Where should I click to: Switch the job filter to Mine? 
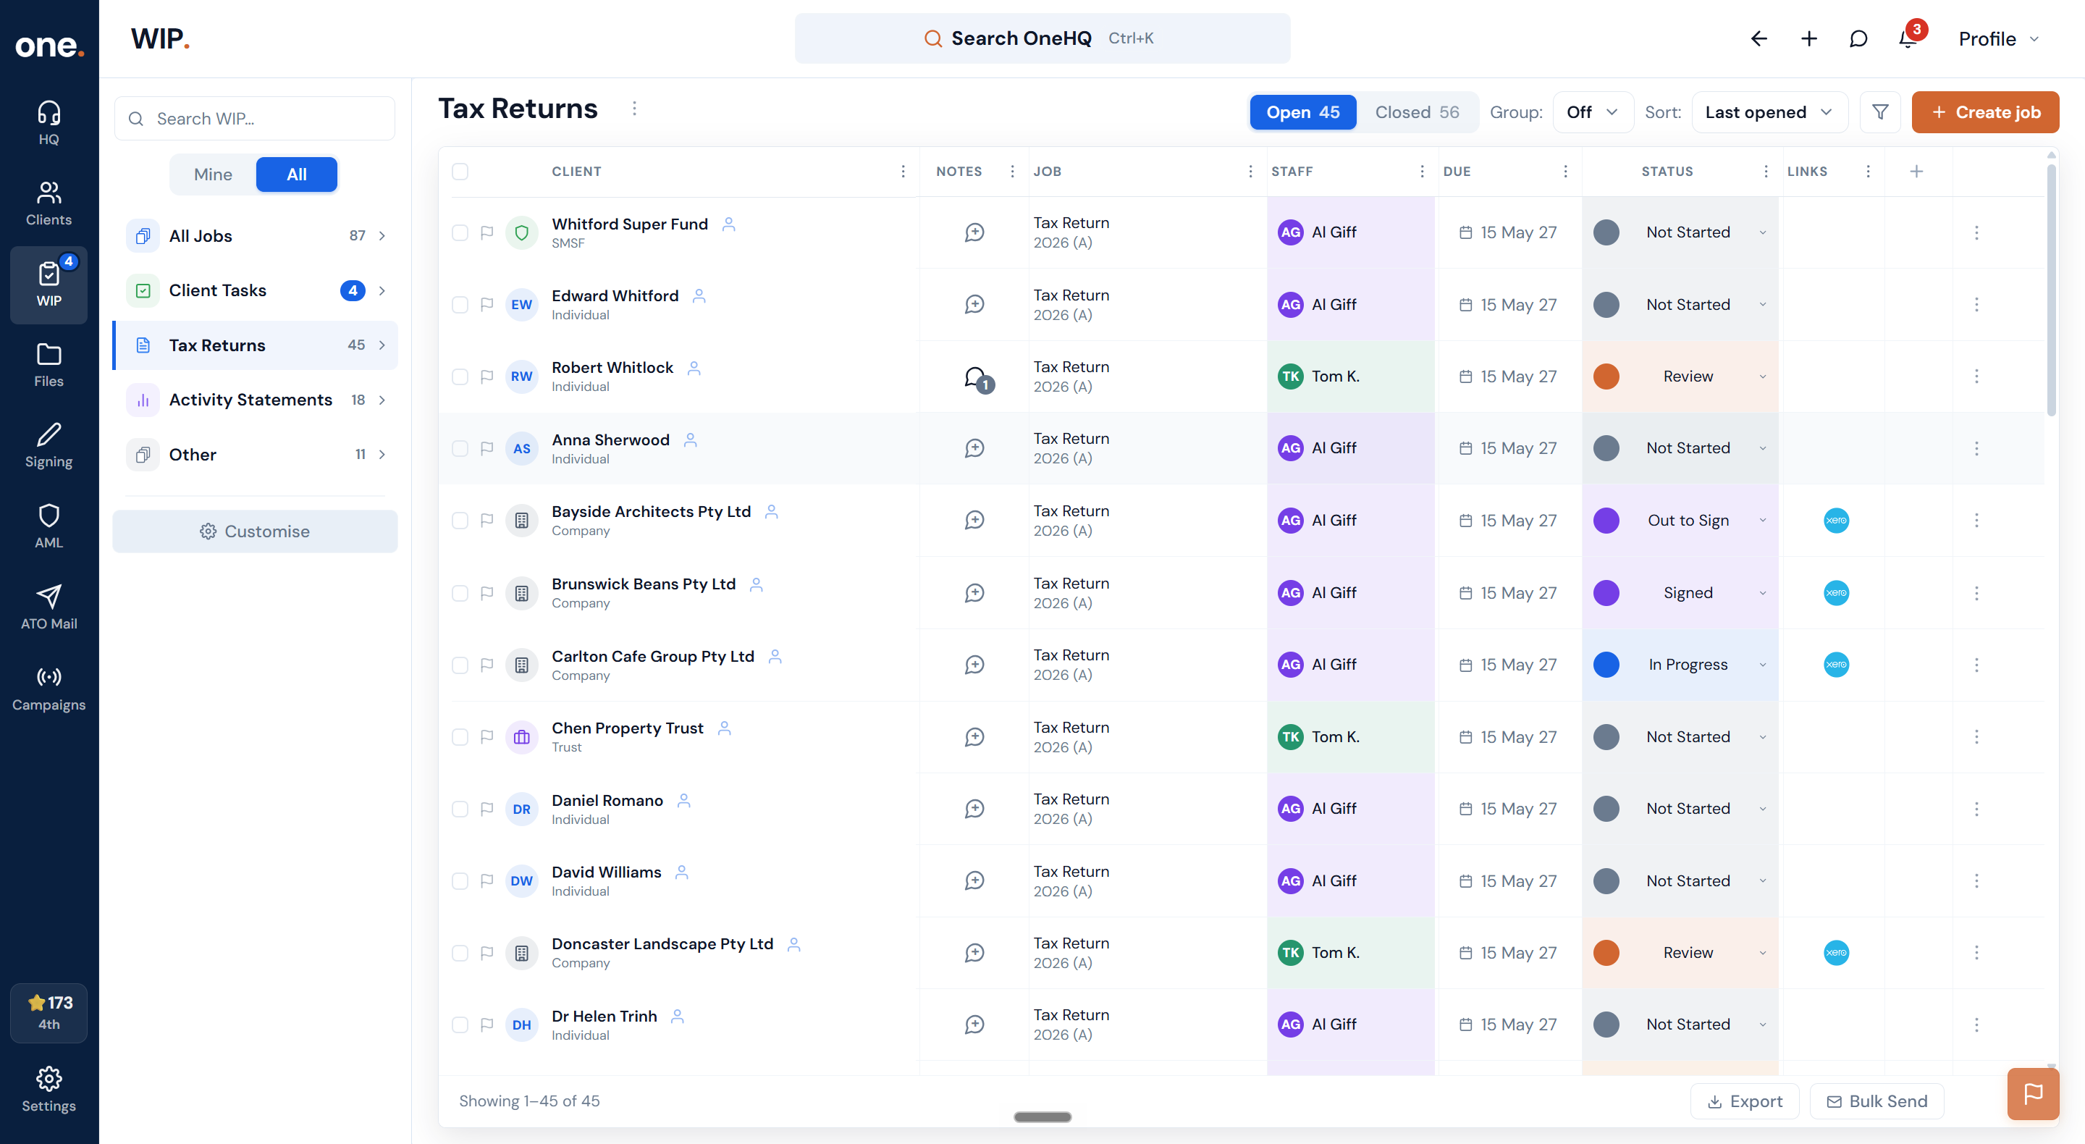213,174
